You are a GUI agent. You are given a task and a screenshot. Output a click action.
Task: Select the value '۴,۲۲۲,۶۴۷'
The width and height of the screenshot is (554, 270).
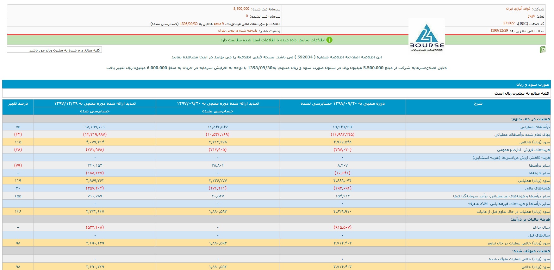tap(95, 212)
